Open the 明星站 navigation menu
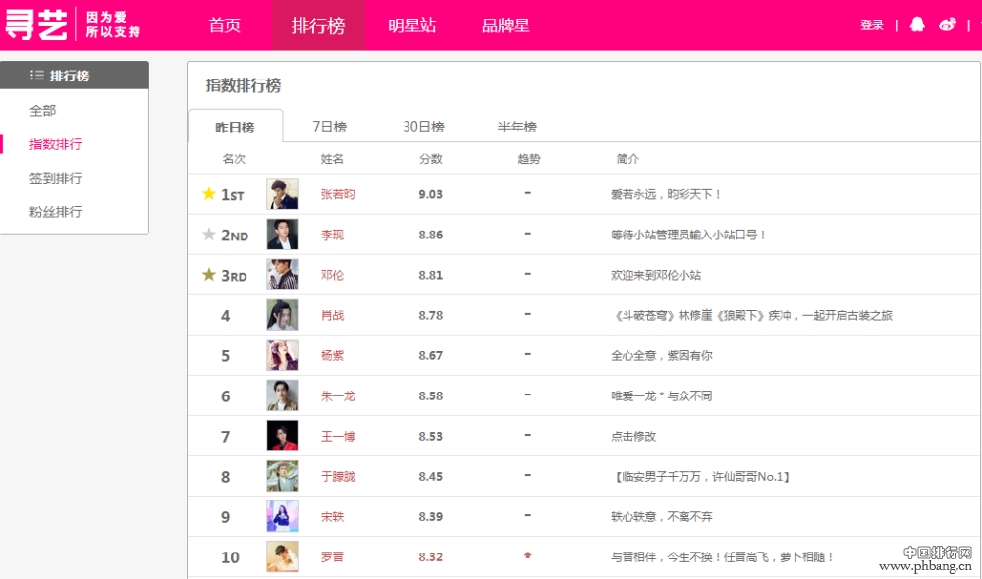 pyautogui.click(x=411, y=25)
